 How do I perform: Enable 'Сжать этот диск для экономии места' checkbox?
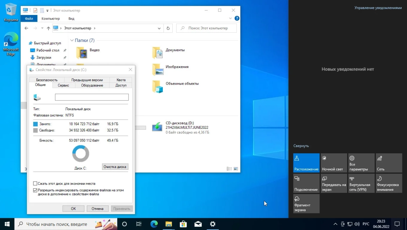pyautogui.click(x=35, y=184)
